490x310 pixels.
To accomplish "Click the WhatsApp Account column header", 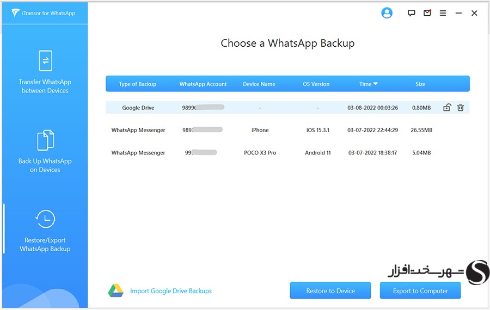I will tap(203, 84).
